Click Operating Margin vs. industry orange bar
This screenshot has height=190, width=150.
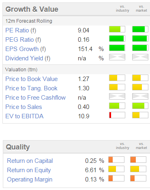pyautogui.click(x=116, y=178)
